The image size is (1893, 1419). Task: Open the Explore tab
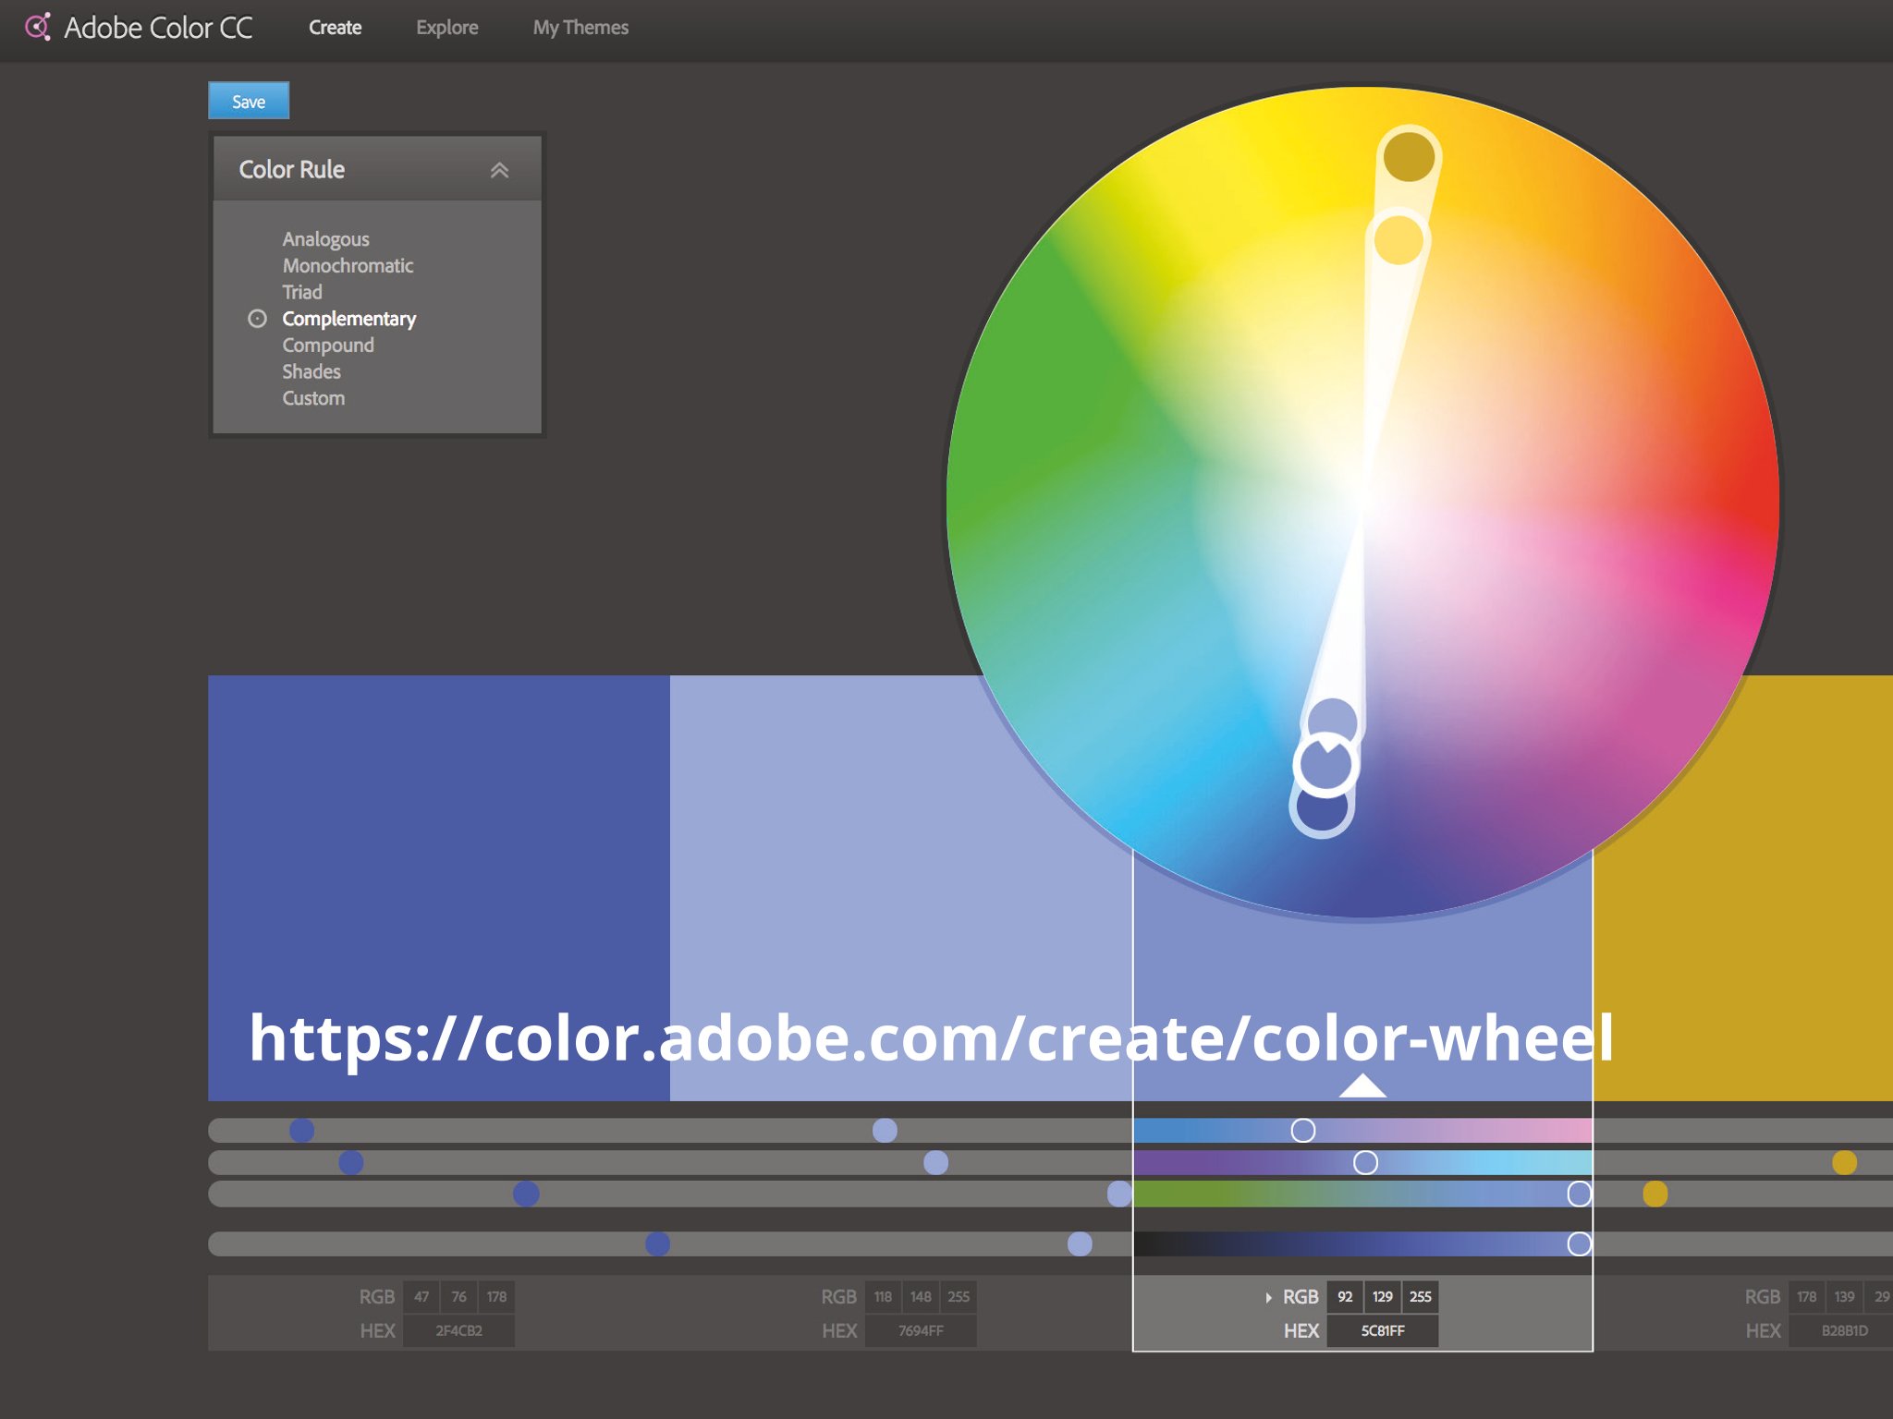pos(446,28)
